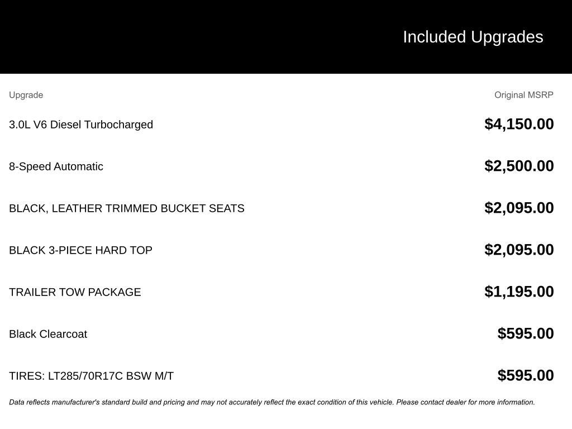Click the $595.00 price for the tires
Screen dimensions: 572x429
point(525,375)
